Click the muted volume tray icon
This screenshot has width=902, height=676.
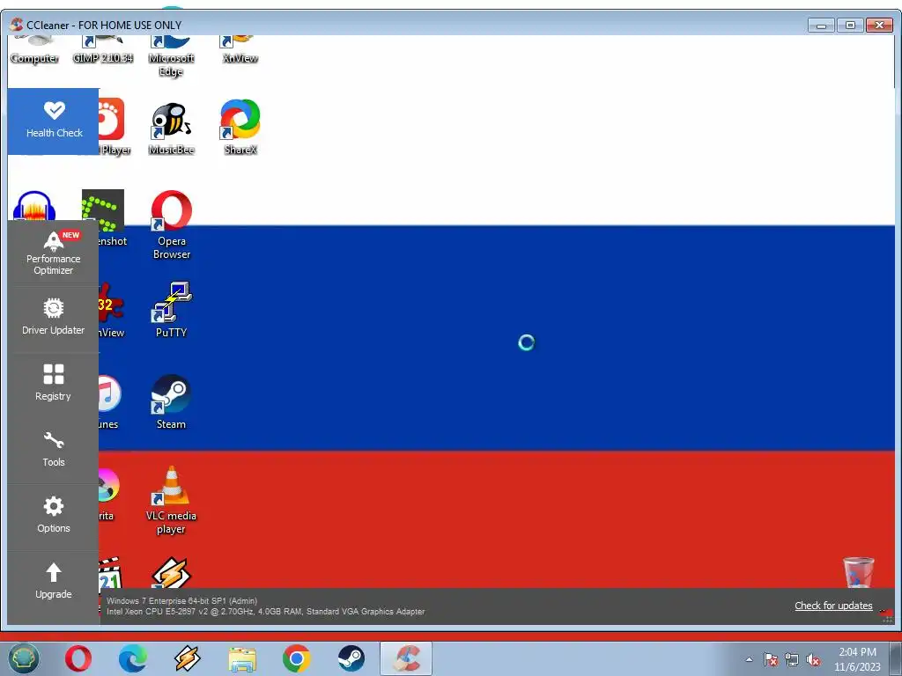[x=813, y=659]
